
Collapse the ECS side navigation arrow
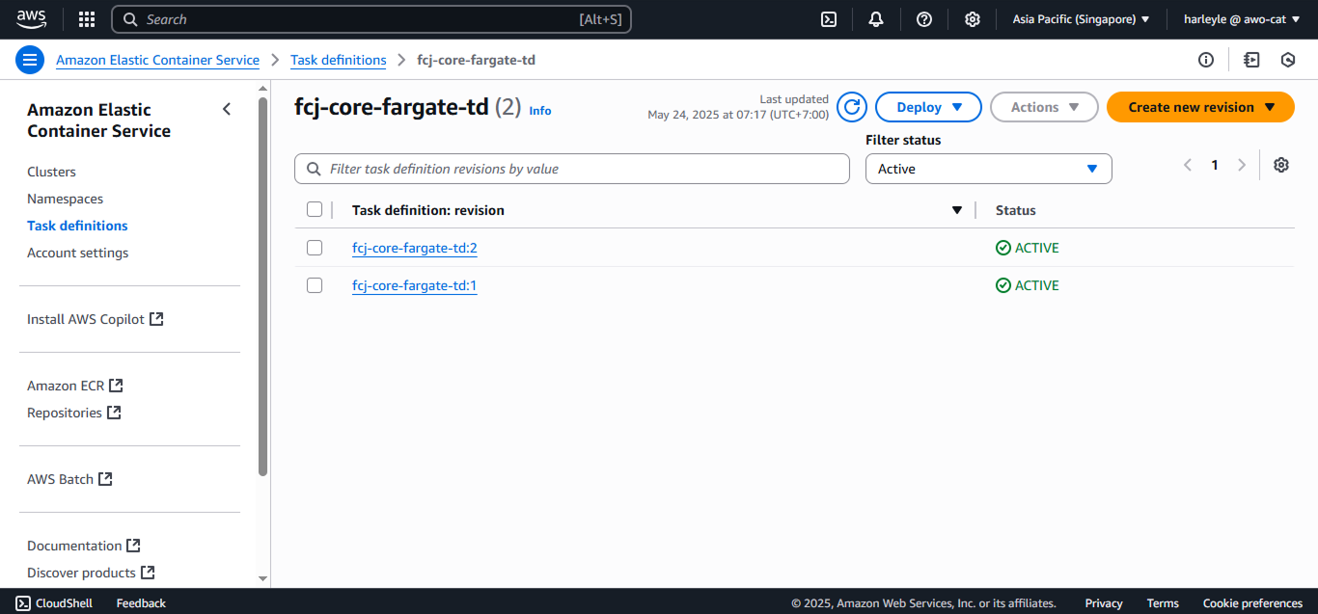coord(227,109)
